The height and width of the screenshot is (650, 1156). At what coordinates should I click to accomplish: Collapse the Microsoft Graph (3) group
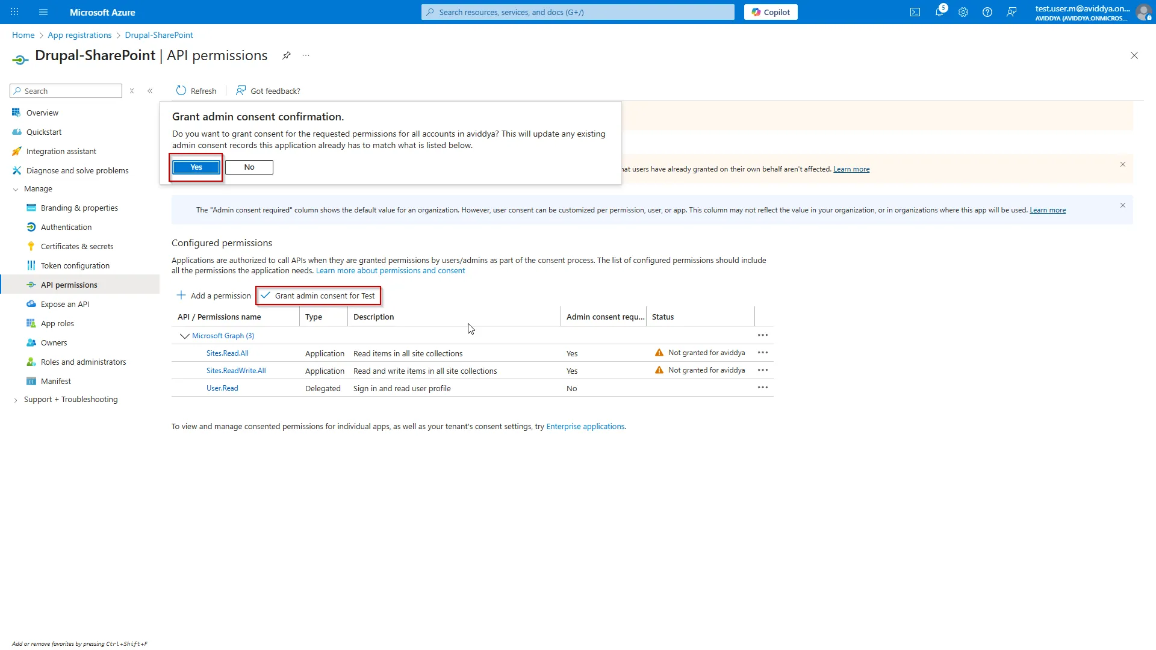[x=185, y=336]
